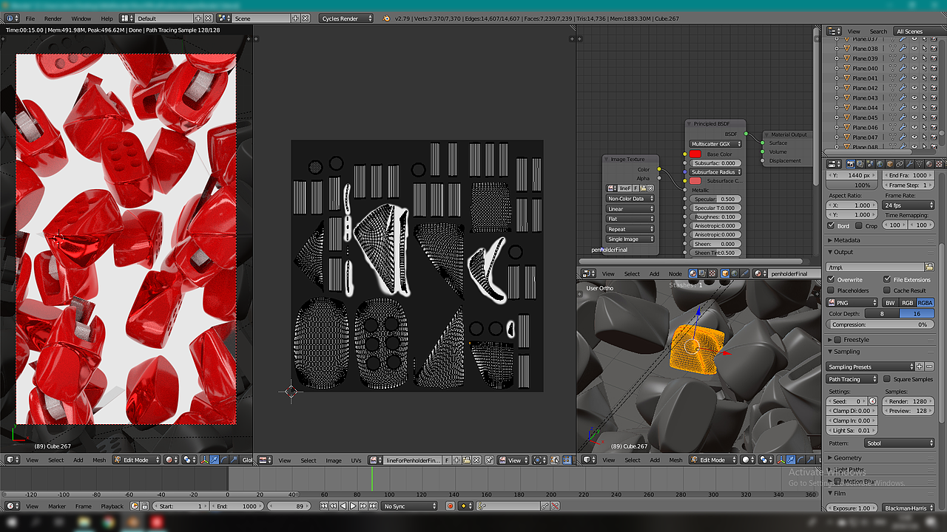This screenshot has width=947, height=532.
Task: Open the Path Tracing integrator dropdown
Action: 852,379
